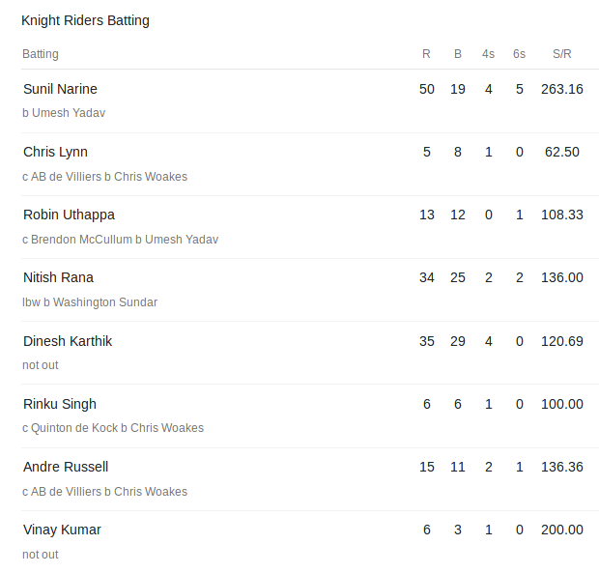Open Sunil Narine player name
This screenshot has height=573, width=599.
60,89
